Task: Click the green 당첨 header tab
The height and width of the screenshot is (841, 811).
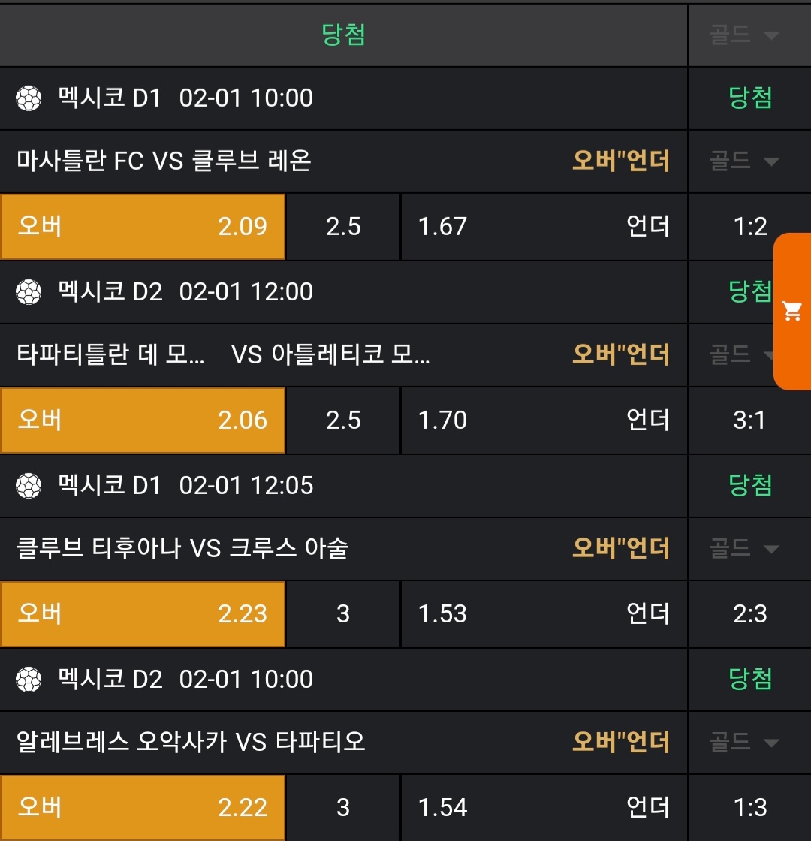Action: click(x=343, y=35)
